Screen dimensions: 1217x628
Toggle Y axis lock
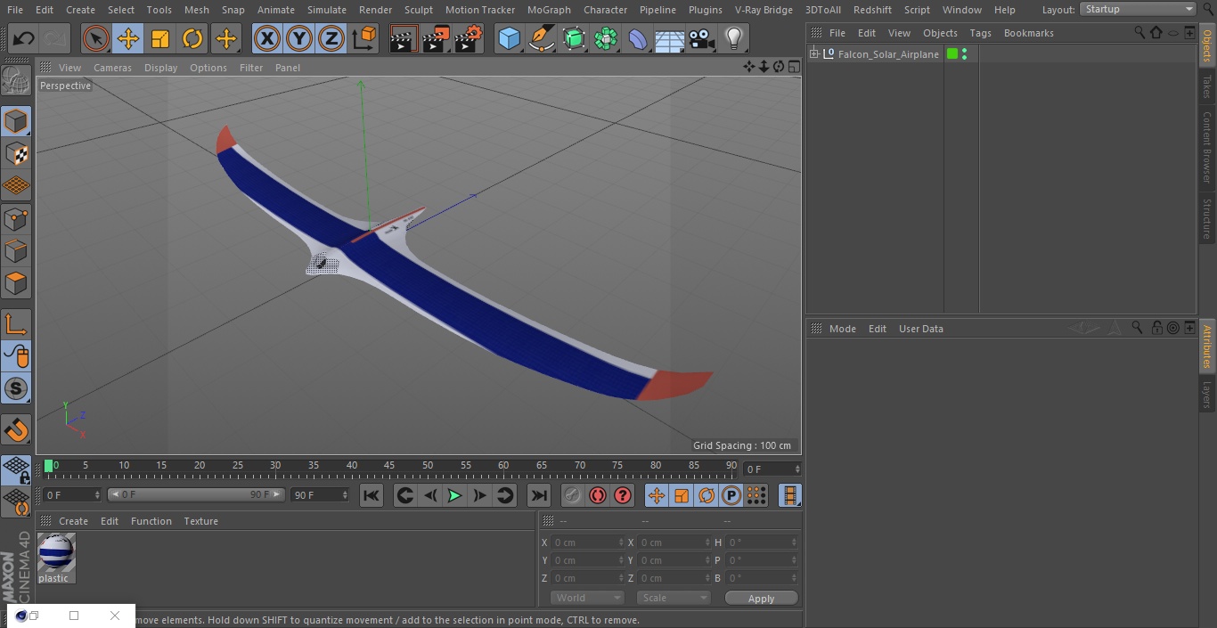pyautogui.click(x=299, y=39)
